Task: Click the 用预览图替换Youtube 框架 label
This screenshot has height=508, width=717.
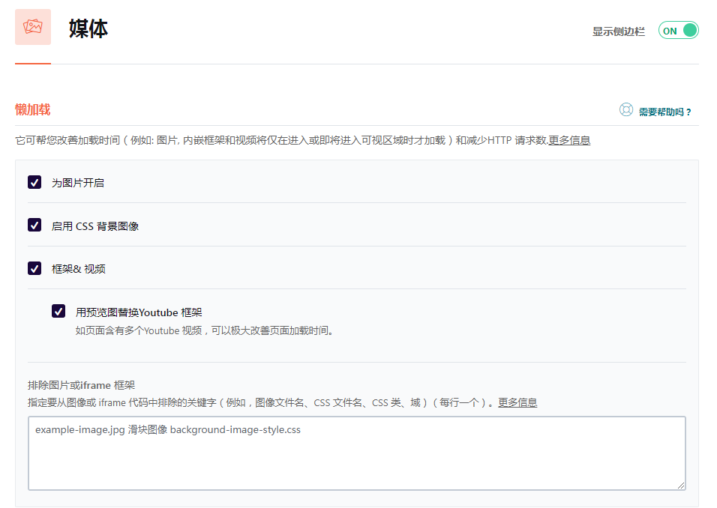Action: (139, 312)
